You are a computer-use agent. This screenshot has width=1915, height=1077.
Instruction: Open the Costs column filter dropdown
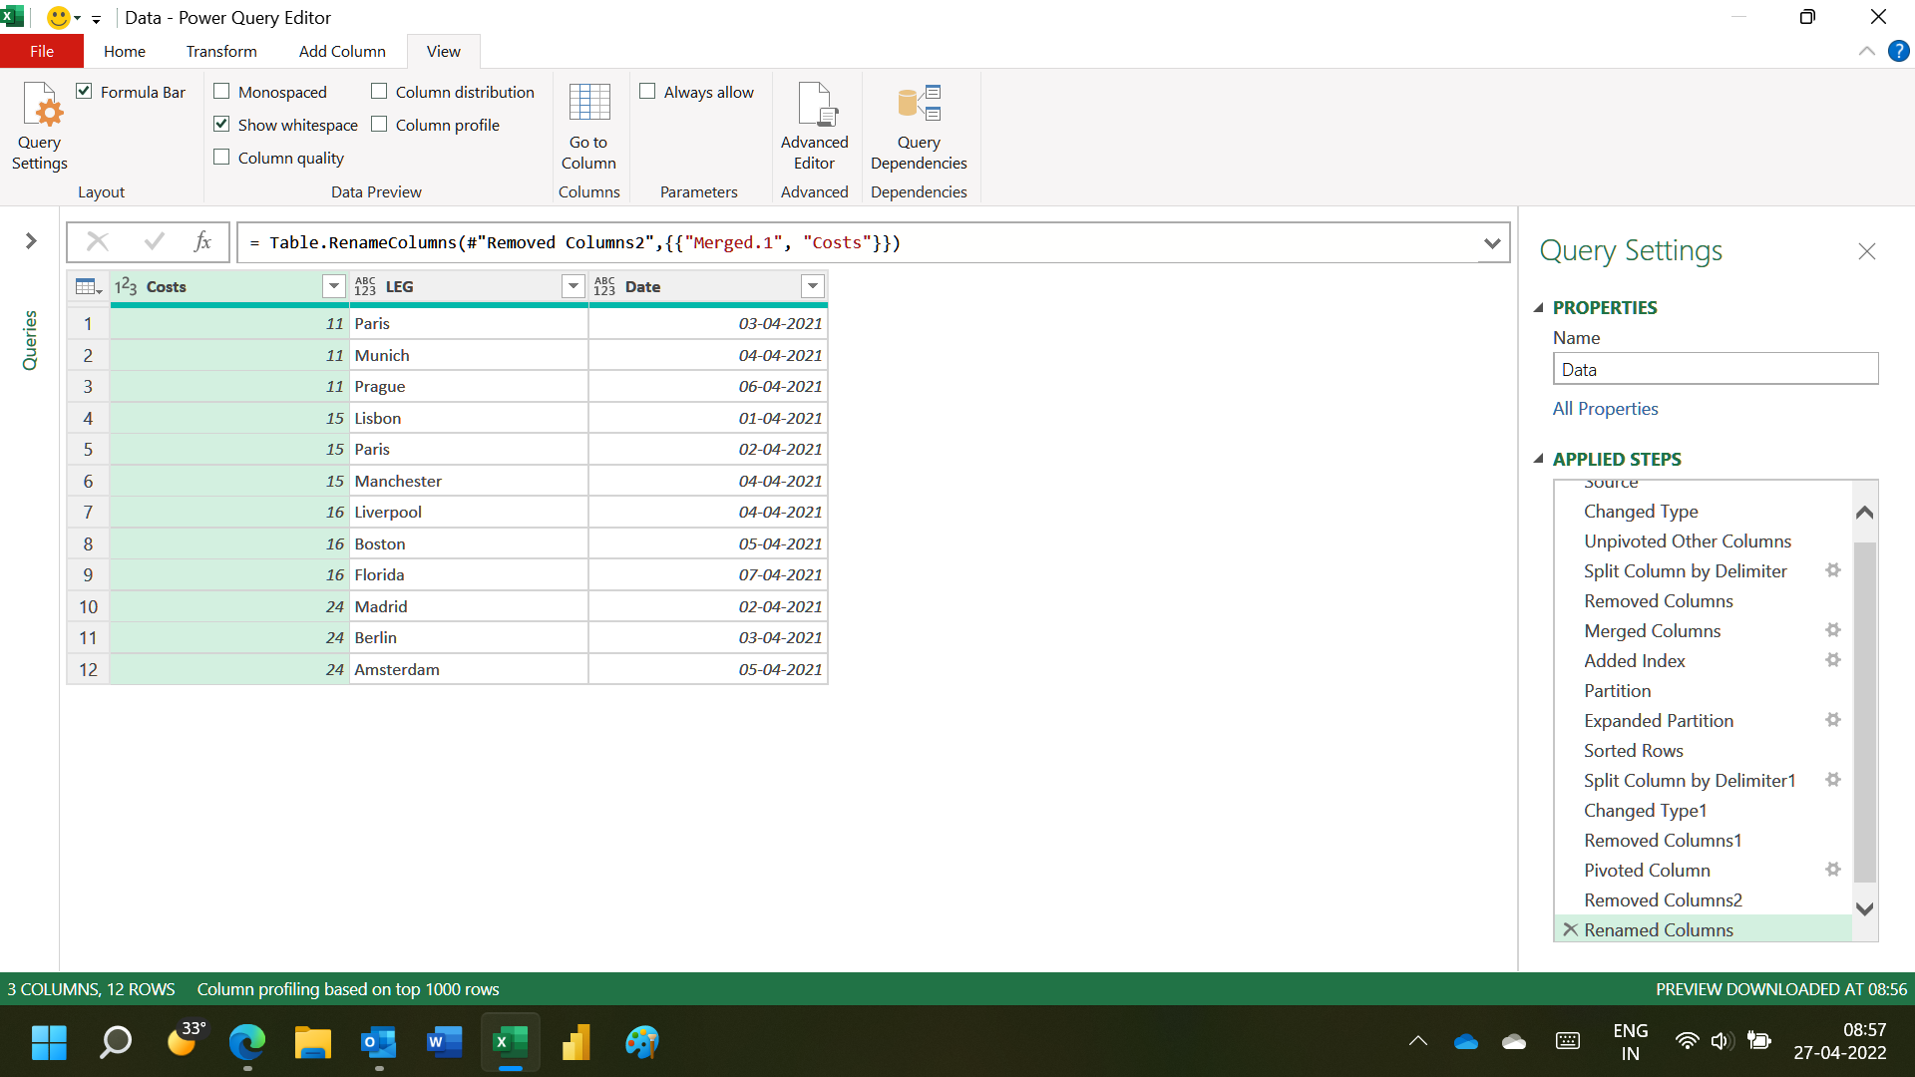(x=334, y=287)
